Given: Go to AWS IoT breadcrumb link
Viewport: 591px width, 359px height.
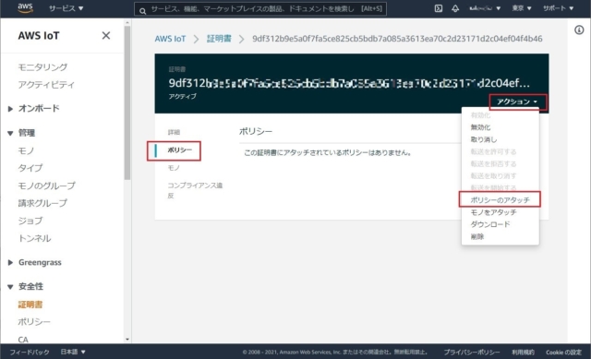Looking at the screenshot, I should click(170, 39).
